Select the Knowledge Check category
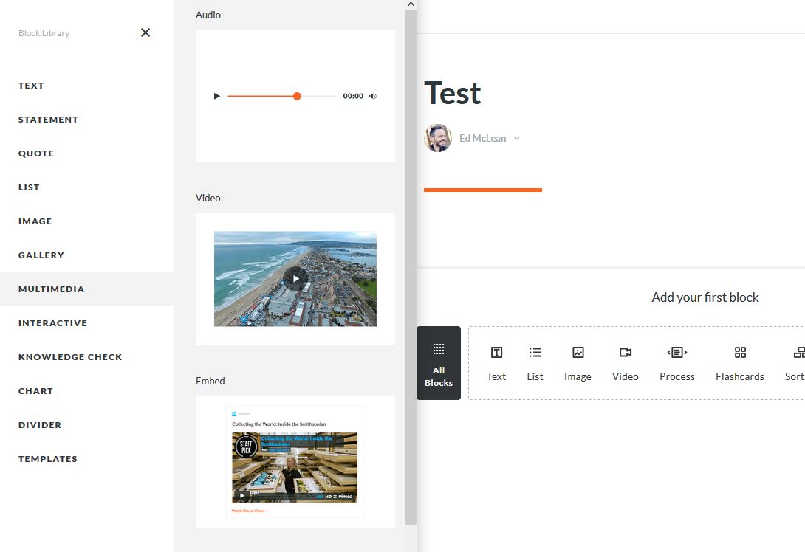 70,357
